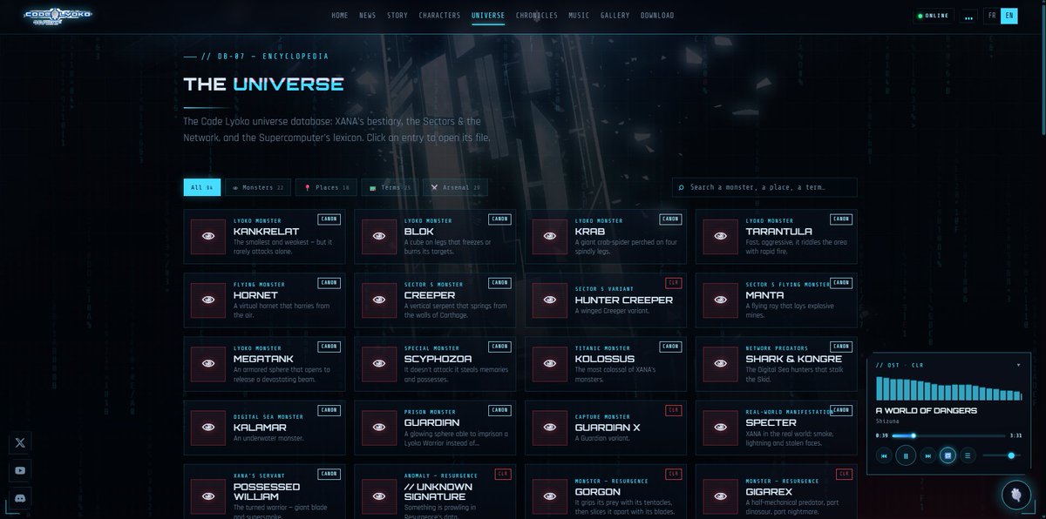Click the eye icon on Kankrelat card
Viewport: 1046px width, 519px height.
pos(208,236)
